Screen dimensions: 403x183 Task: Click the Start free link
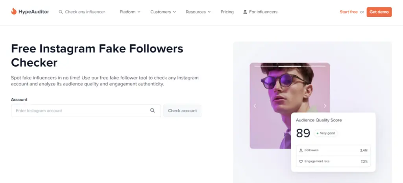pos(348,12)
